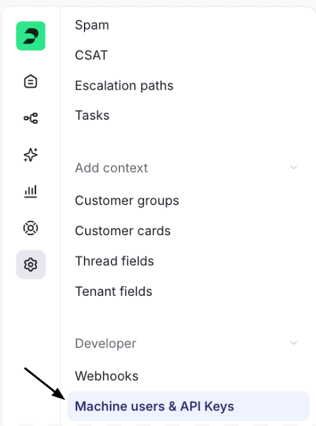Click the Add context section header
This screenshot has width=316, height=426.
tap(111, 168)
